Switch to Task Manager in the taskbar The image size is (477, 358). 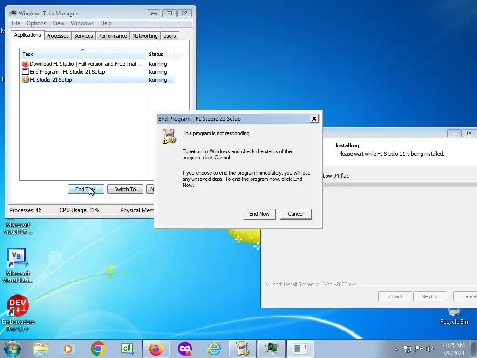click(272, 349)
